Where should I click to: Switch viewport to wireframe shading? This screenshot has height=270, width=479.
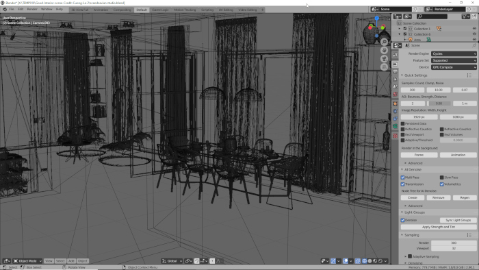tap(364, 261)
